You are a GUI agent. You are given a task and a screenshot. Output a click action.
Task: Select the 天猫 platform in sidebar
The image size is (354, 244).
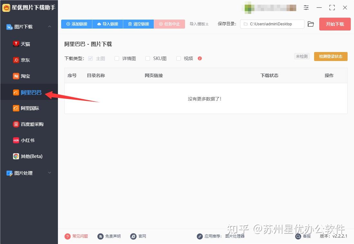pos(25,44)
